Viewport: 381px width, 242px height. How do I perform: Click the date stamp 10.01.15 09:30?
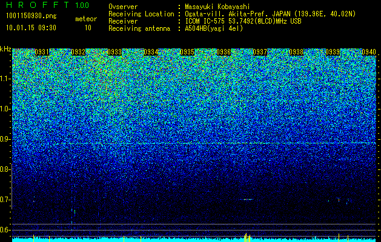pyautogui.click(x=31, y=28)
